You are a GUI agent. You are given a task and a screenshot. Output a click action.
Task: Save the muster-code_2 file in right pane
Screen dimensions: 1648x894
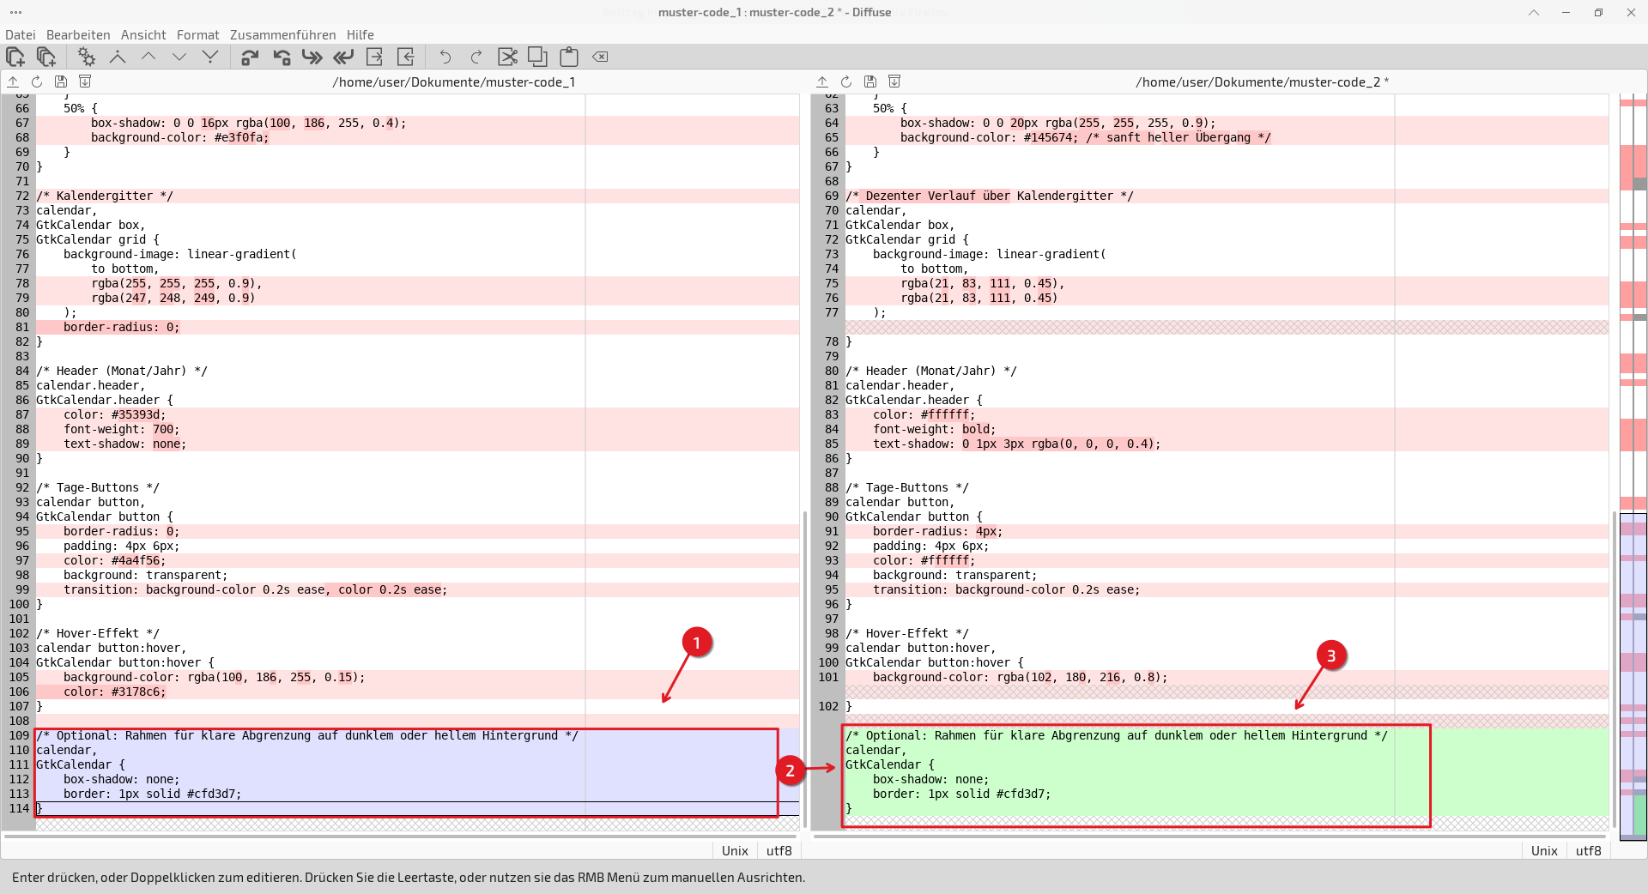click(x=870, y=82)
